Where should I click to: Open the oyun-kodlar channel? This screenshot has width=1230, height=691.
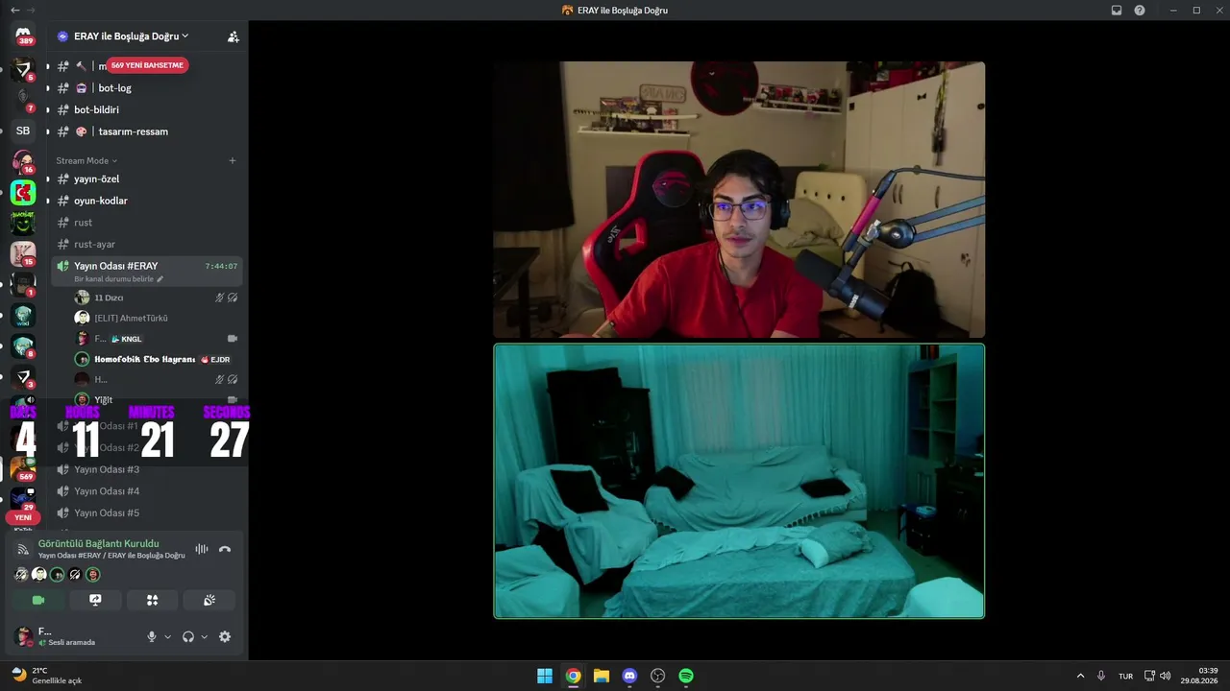(x=146, y=201)
